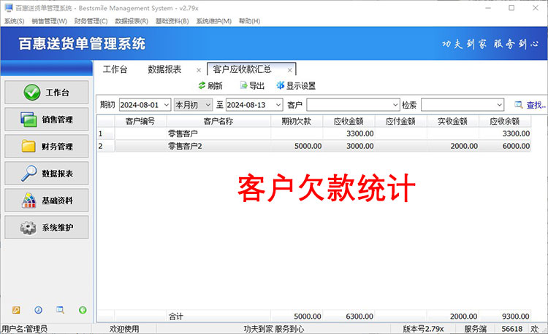Image resolution: width=548 pixels, height=334 pixels.
Task: Expand the 检索 search dropdown
Action: pyautogui.click(x=500, y=105)
